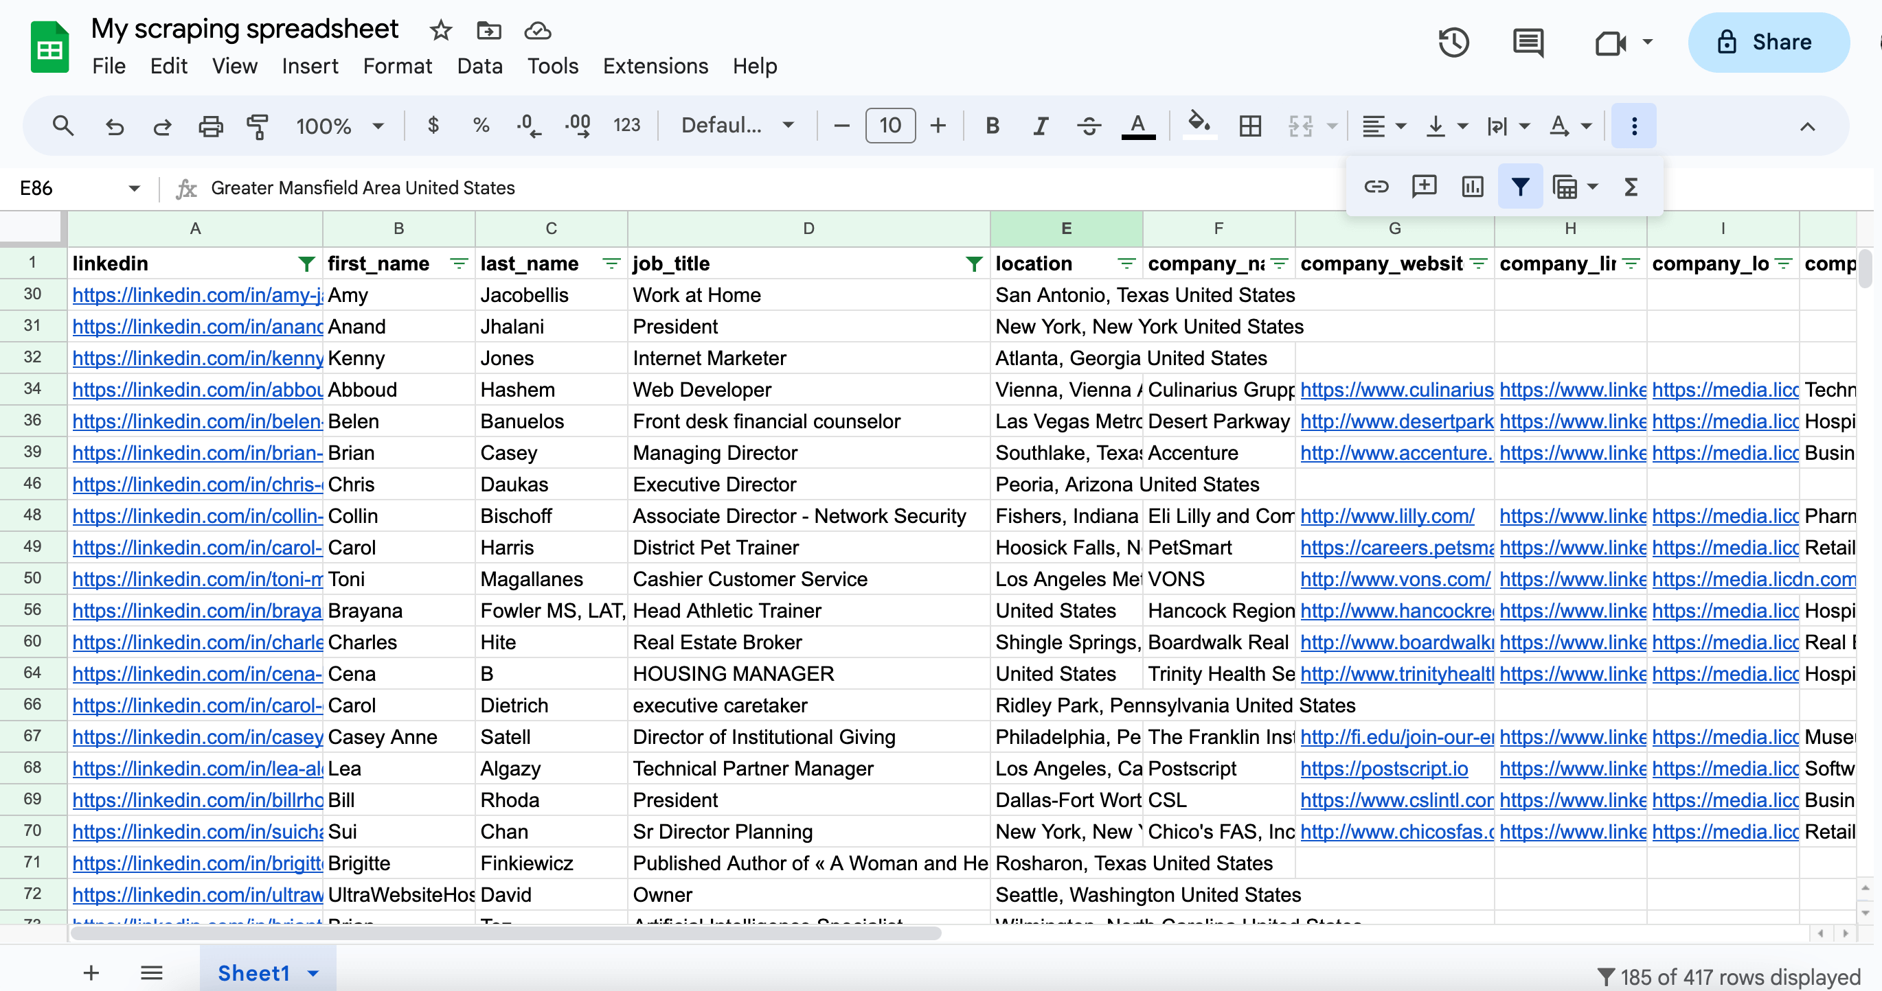Image resolution: width=1882 pixels, height=991 pixels.
Task: Click the Share button
Action: pos(1768,42)
